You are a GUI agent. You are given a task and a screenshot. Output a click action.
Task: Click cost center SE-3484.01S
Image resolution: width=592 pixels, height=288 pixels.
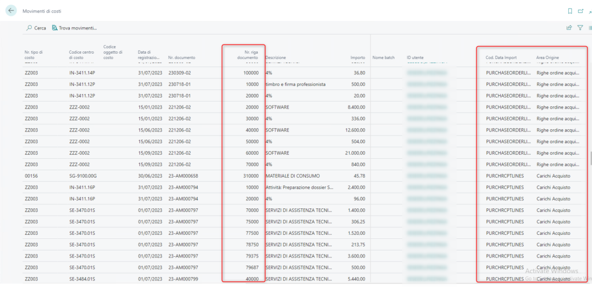tap(82, 279)
